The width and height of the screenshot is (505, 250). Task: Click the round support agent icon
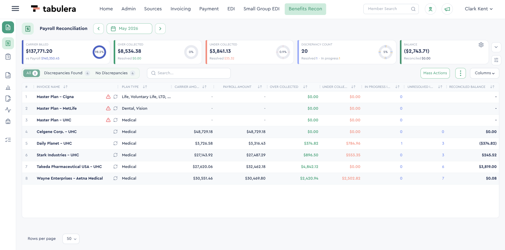(x=431, y=9)
